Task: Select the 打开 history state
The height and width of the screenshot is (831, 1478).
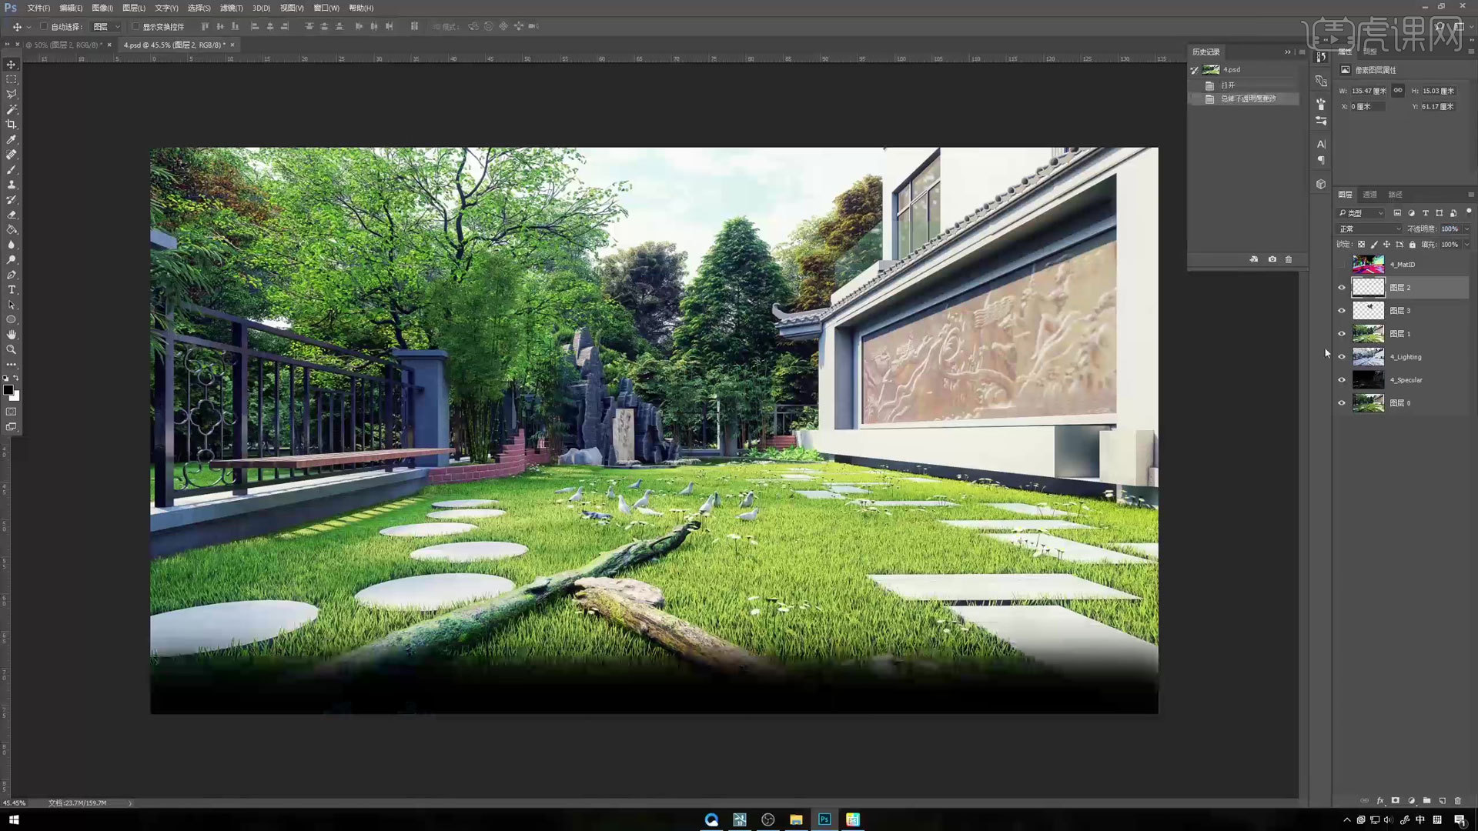Action: tap(1244, 85)
